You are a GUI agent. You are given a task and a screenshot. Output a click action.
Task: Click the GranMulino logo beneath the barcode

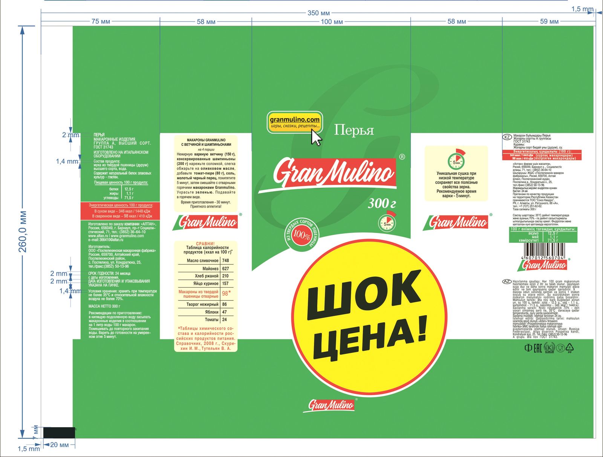click(544, 265)
